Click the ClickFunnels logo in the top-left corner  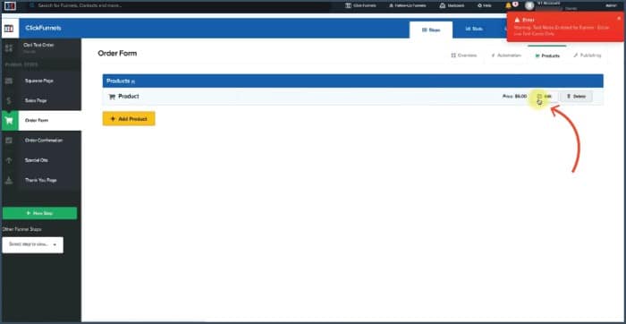(10, 5)
